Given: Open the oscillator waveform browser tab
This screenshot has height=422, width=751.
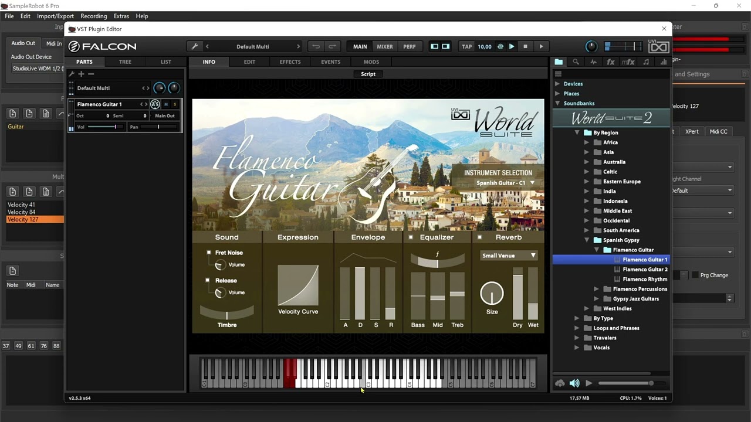Looking at the screenshot, I should [x=593, y=62].
